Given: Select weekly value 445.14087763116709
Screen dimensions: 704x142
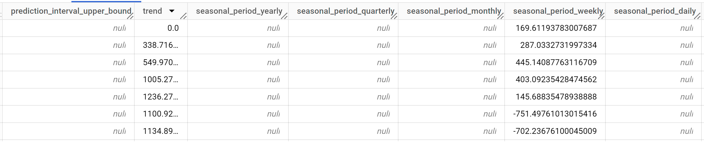Looking at the screenshot, I should tap(556, 62).
